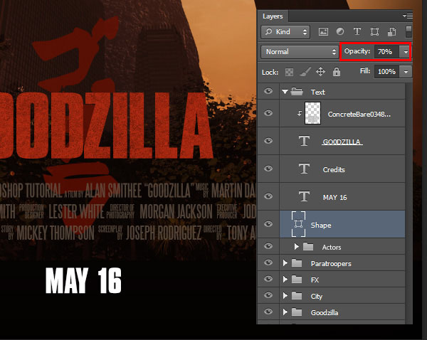Viewport: 427px width, 340px height.
Task: Click the MAY 16 layer T icon
Action: 304,196
